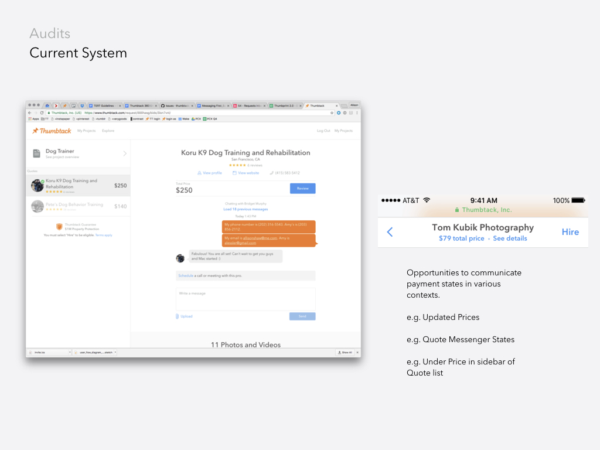Viewport: 600px width, 450px height.
Task: Select the Koru K9 Dog Training quote
Action: [x=78, y=186]
